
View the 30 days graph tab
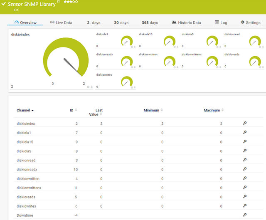point(122,22)
